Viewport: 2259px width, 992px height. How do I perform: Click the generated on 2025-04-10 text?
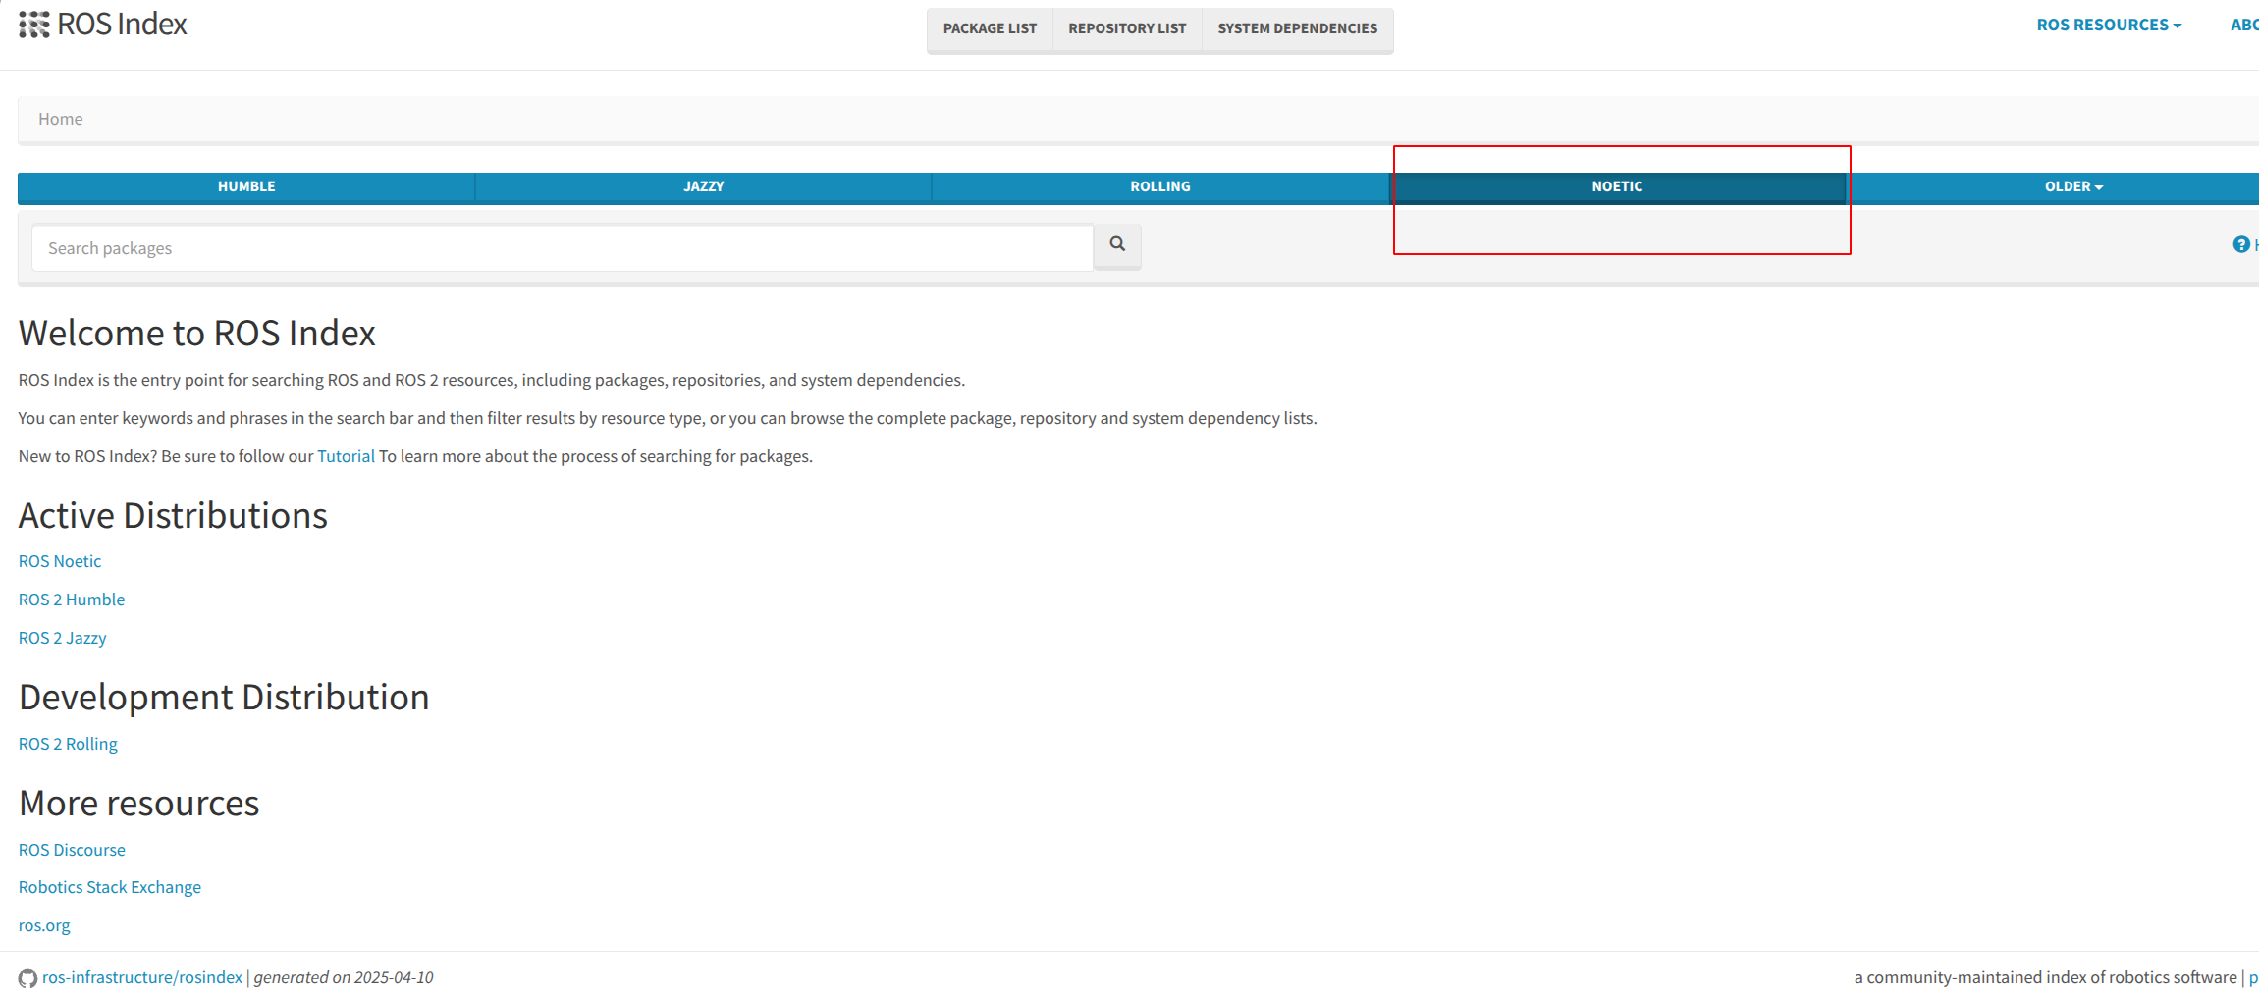[344, 977]
